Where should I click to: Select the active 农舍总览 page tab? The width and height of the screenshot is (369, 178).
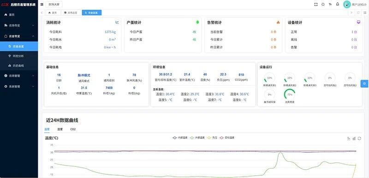click(x=92, y=13)
